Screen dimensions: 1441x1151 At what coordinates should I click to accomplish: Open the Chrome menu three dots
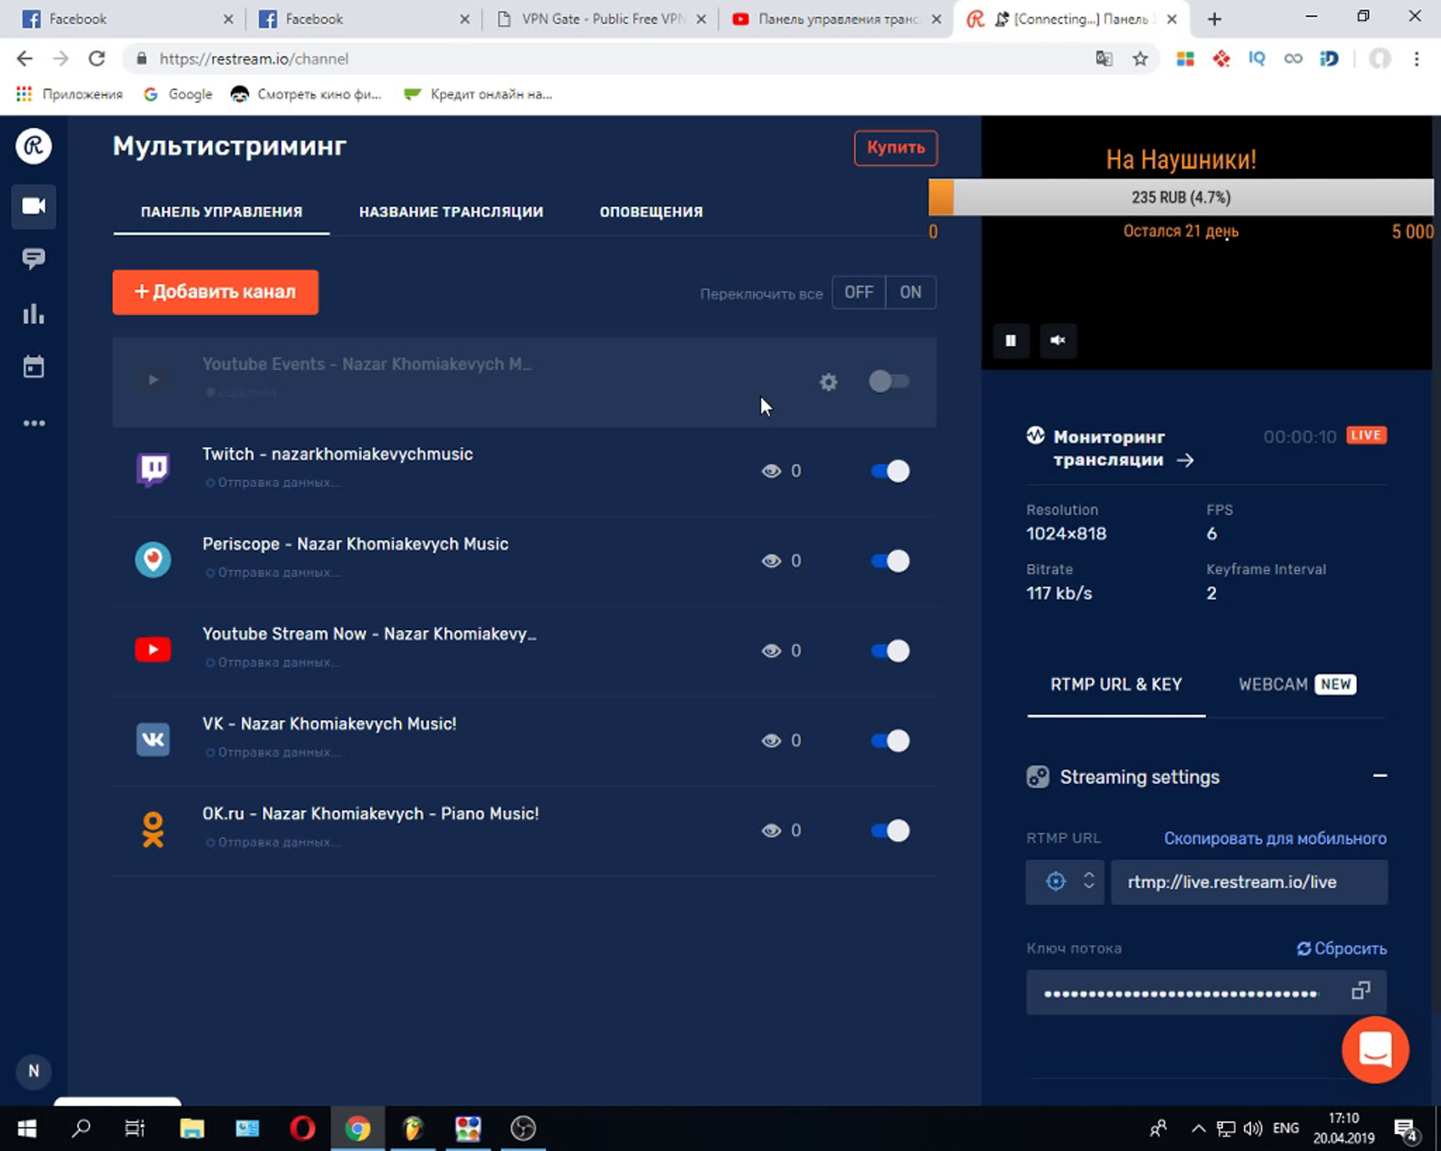[x=1416, y=59]
